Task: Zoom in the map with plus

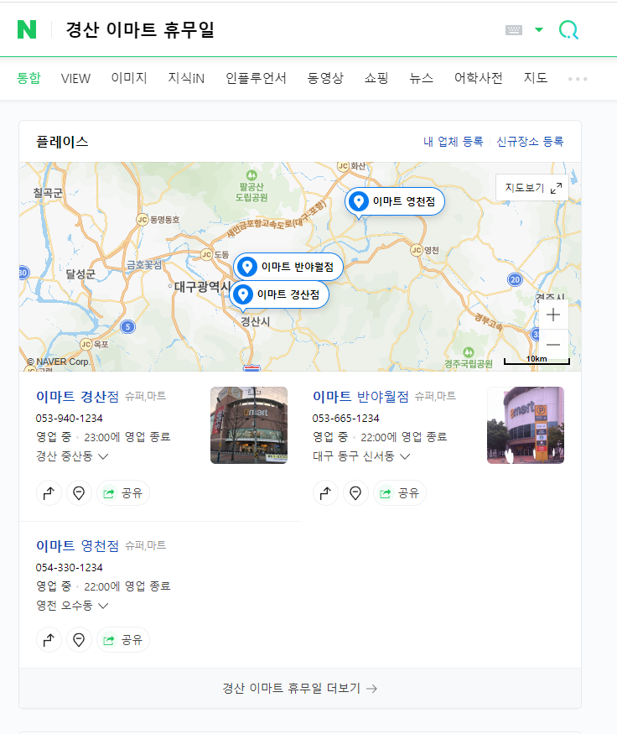Action: [x=553, y=315]
